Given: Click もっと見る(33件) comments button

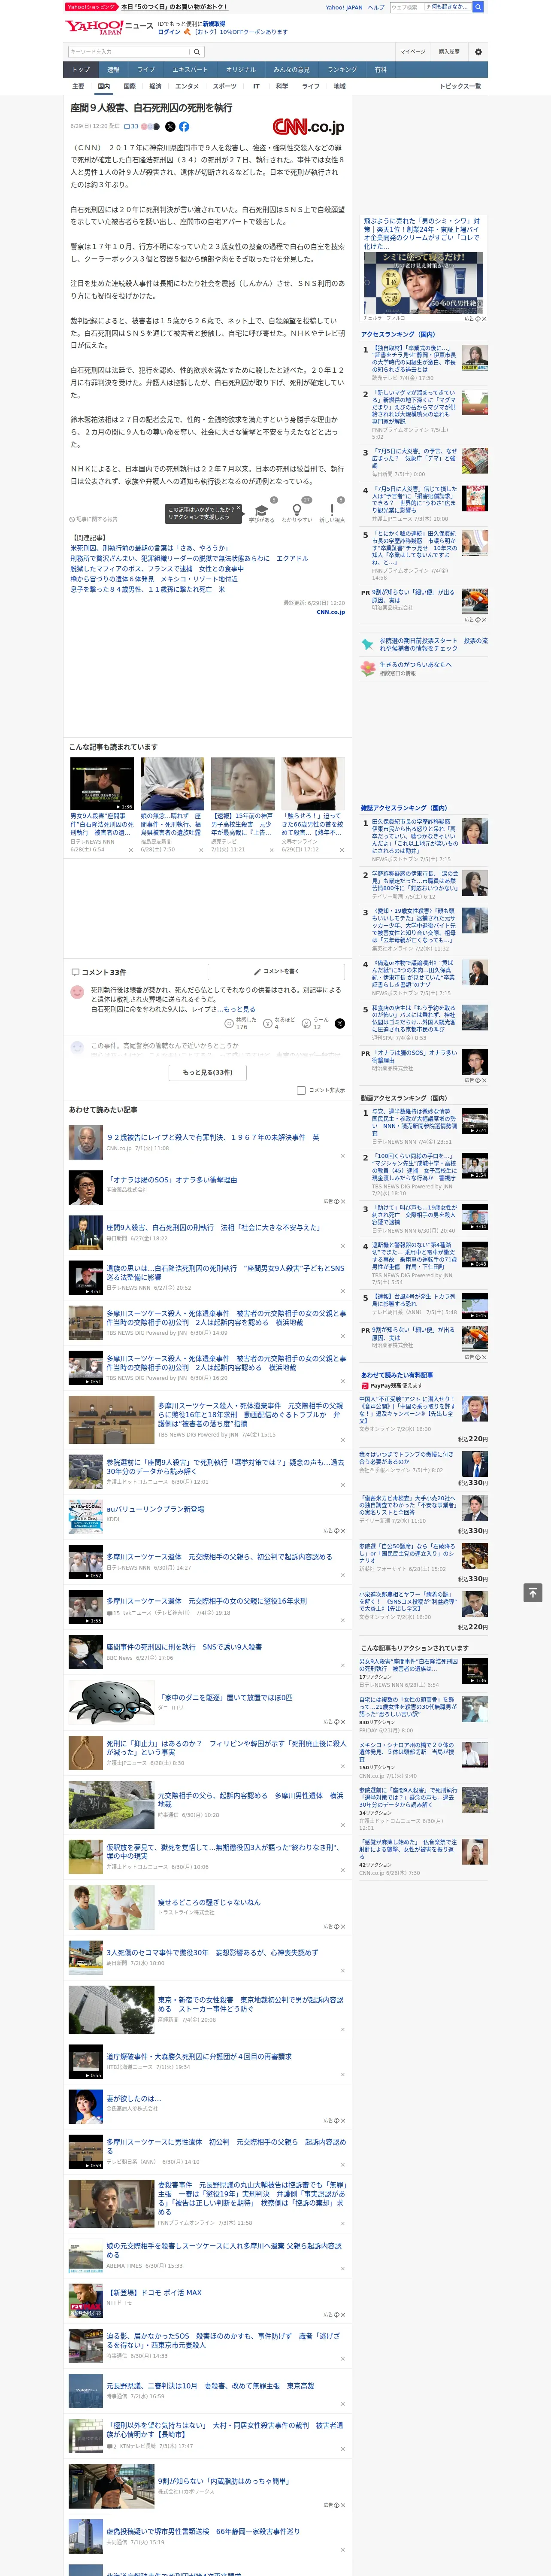Looking at the screenshot, I should pyautogui.click(x=208, y=1072).
